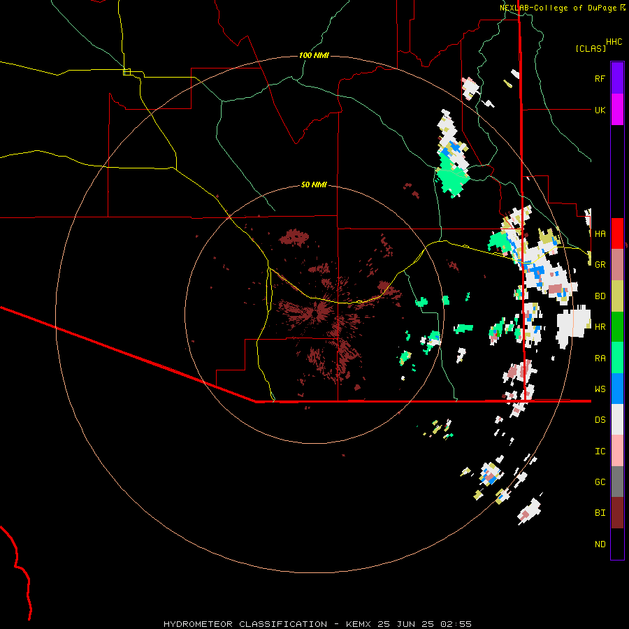Click the ND black legend swatch
This screenshot has height=629, width=629.
click(x=617, y=544)
